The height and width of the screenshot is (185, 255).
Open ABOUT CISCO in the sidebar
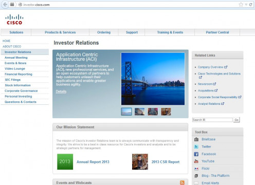pyautogui.click(x=12, y=46)
